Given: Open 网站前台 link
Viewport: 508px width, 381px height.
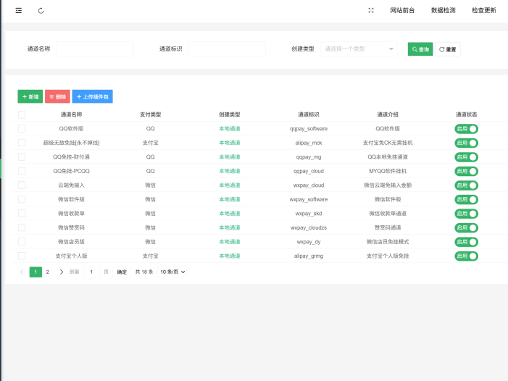Looking at the screenshot, I should 402,10.
